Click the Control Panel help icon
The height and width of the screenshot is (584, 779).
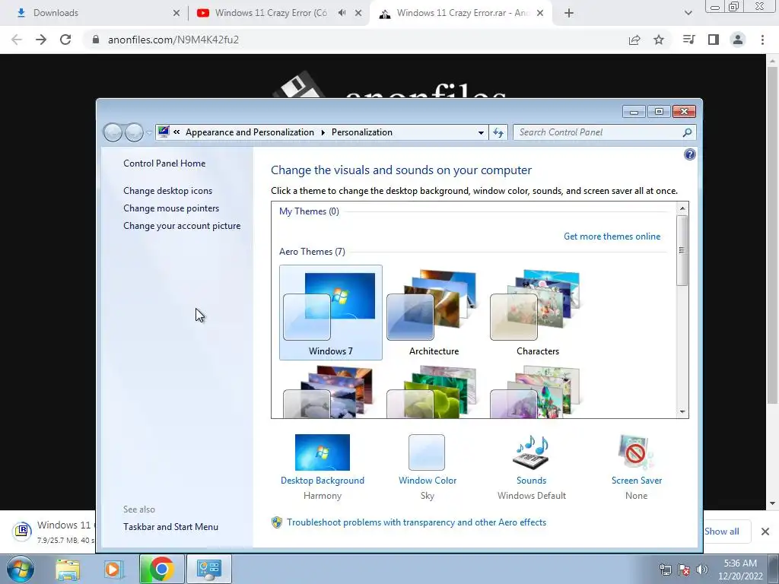[689, 154]
